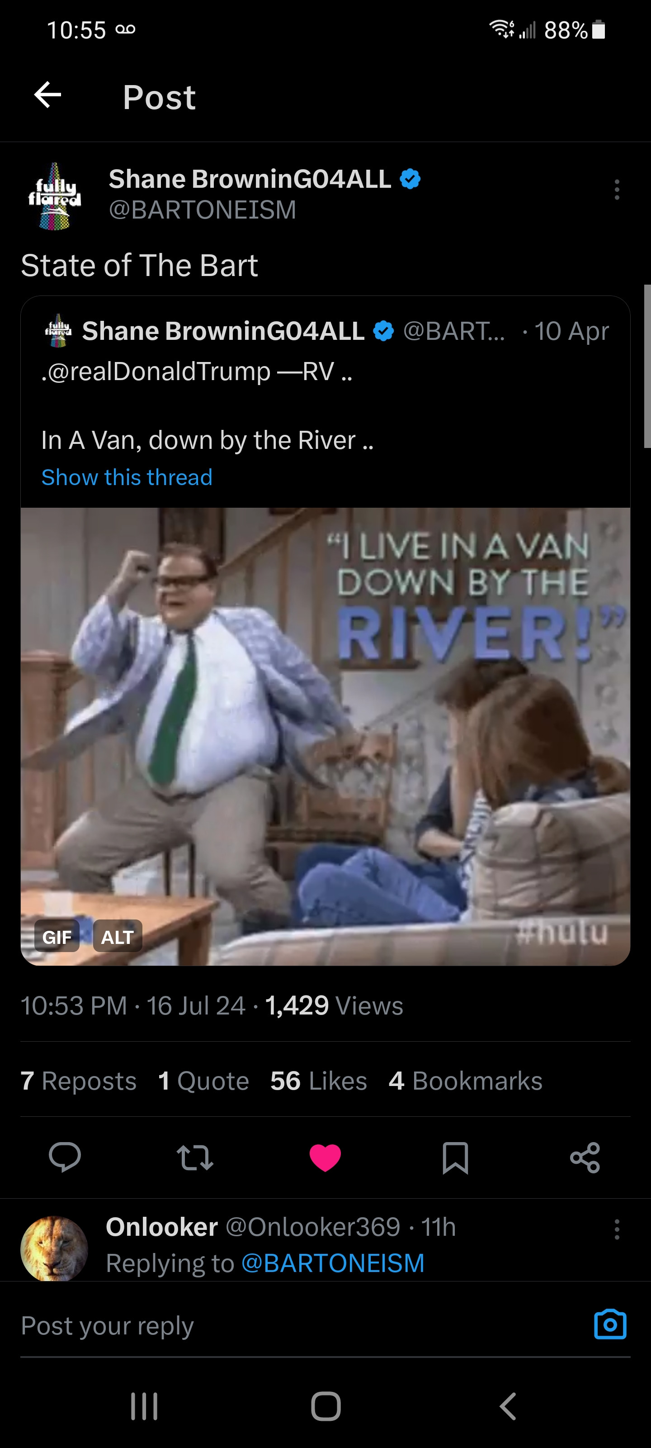Open the camera icon in the reply bar
The height and width of the screenshot is (1448, 651).
click(610, 1325)
